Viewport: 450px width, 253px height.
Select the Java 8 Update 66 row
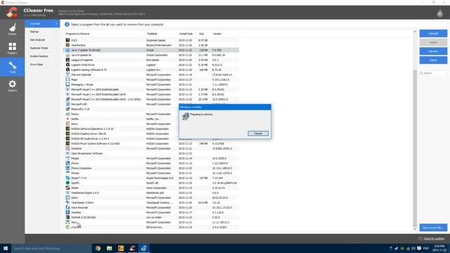pos(151,55)
